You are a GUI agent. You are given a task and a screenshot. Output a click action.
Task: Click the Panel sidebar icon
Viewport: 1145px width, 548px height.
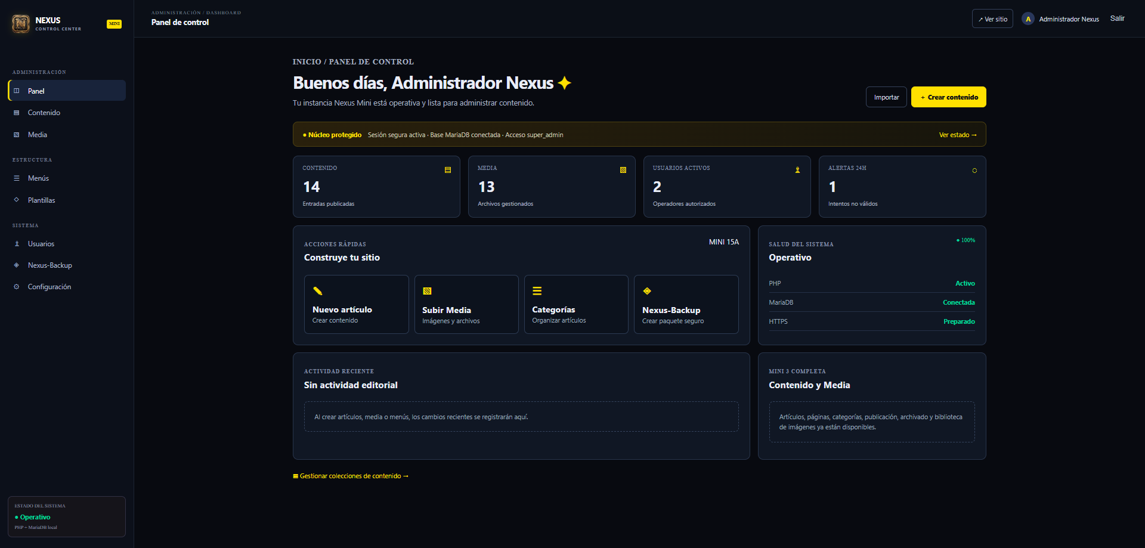point(17,91)
